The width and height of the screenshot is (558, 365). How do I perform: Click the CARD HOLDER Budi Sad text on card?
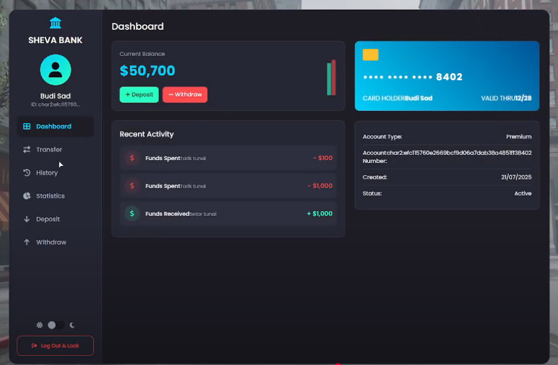coord(398,98)
